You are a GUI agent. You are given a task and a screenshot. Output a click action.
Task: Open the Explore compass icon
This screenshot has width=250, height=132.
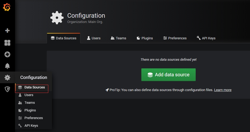(x=7, y=54)
